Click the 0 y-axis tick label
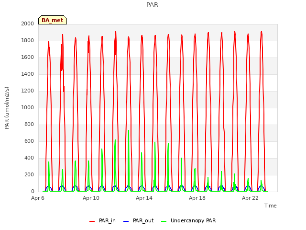Viewport: 306px width, 230px height. point(33,192)
